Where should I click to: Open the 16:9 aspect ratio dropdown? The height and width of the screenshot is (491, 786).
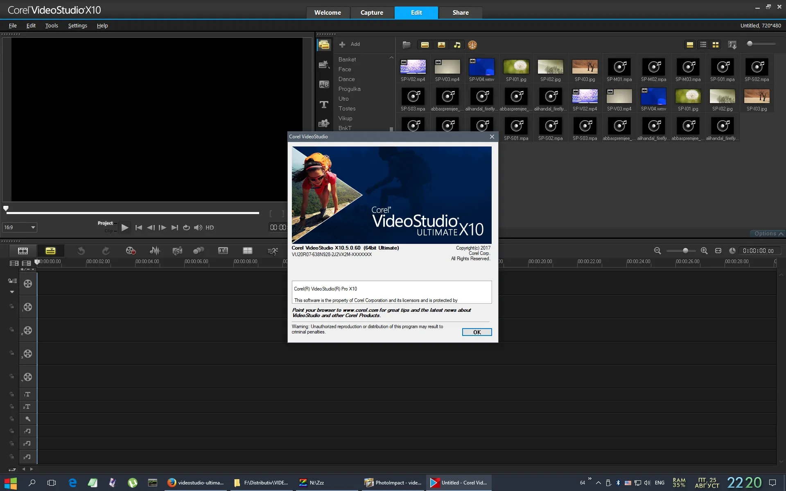(x=20, y=227)
